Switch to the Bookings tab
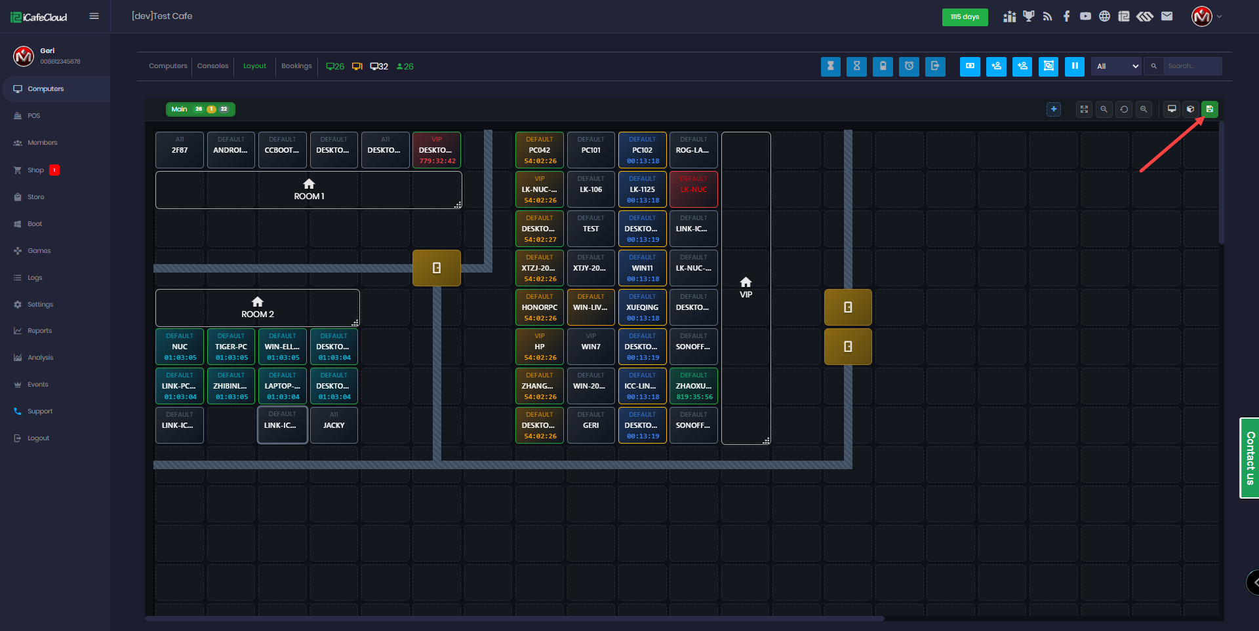This screenshot has width=1259, height=631. (x=296, y=66)
